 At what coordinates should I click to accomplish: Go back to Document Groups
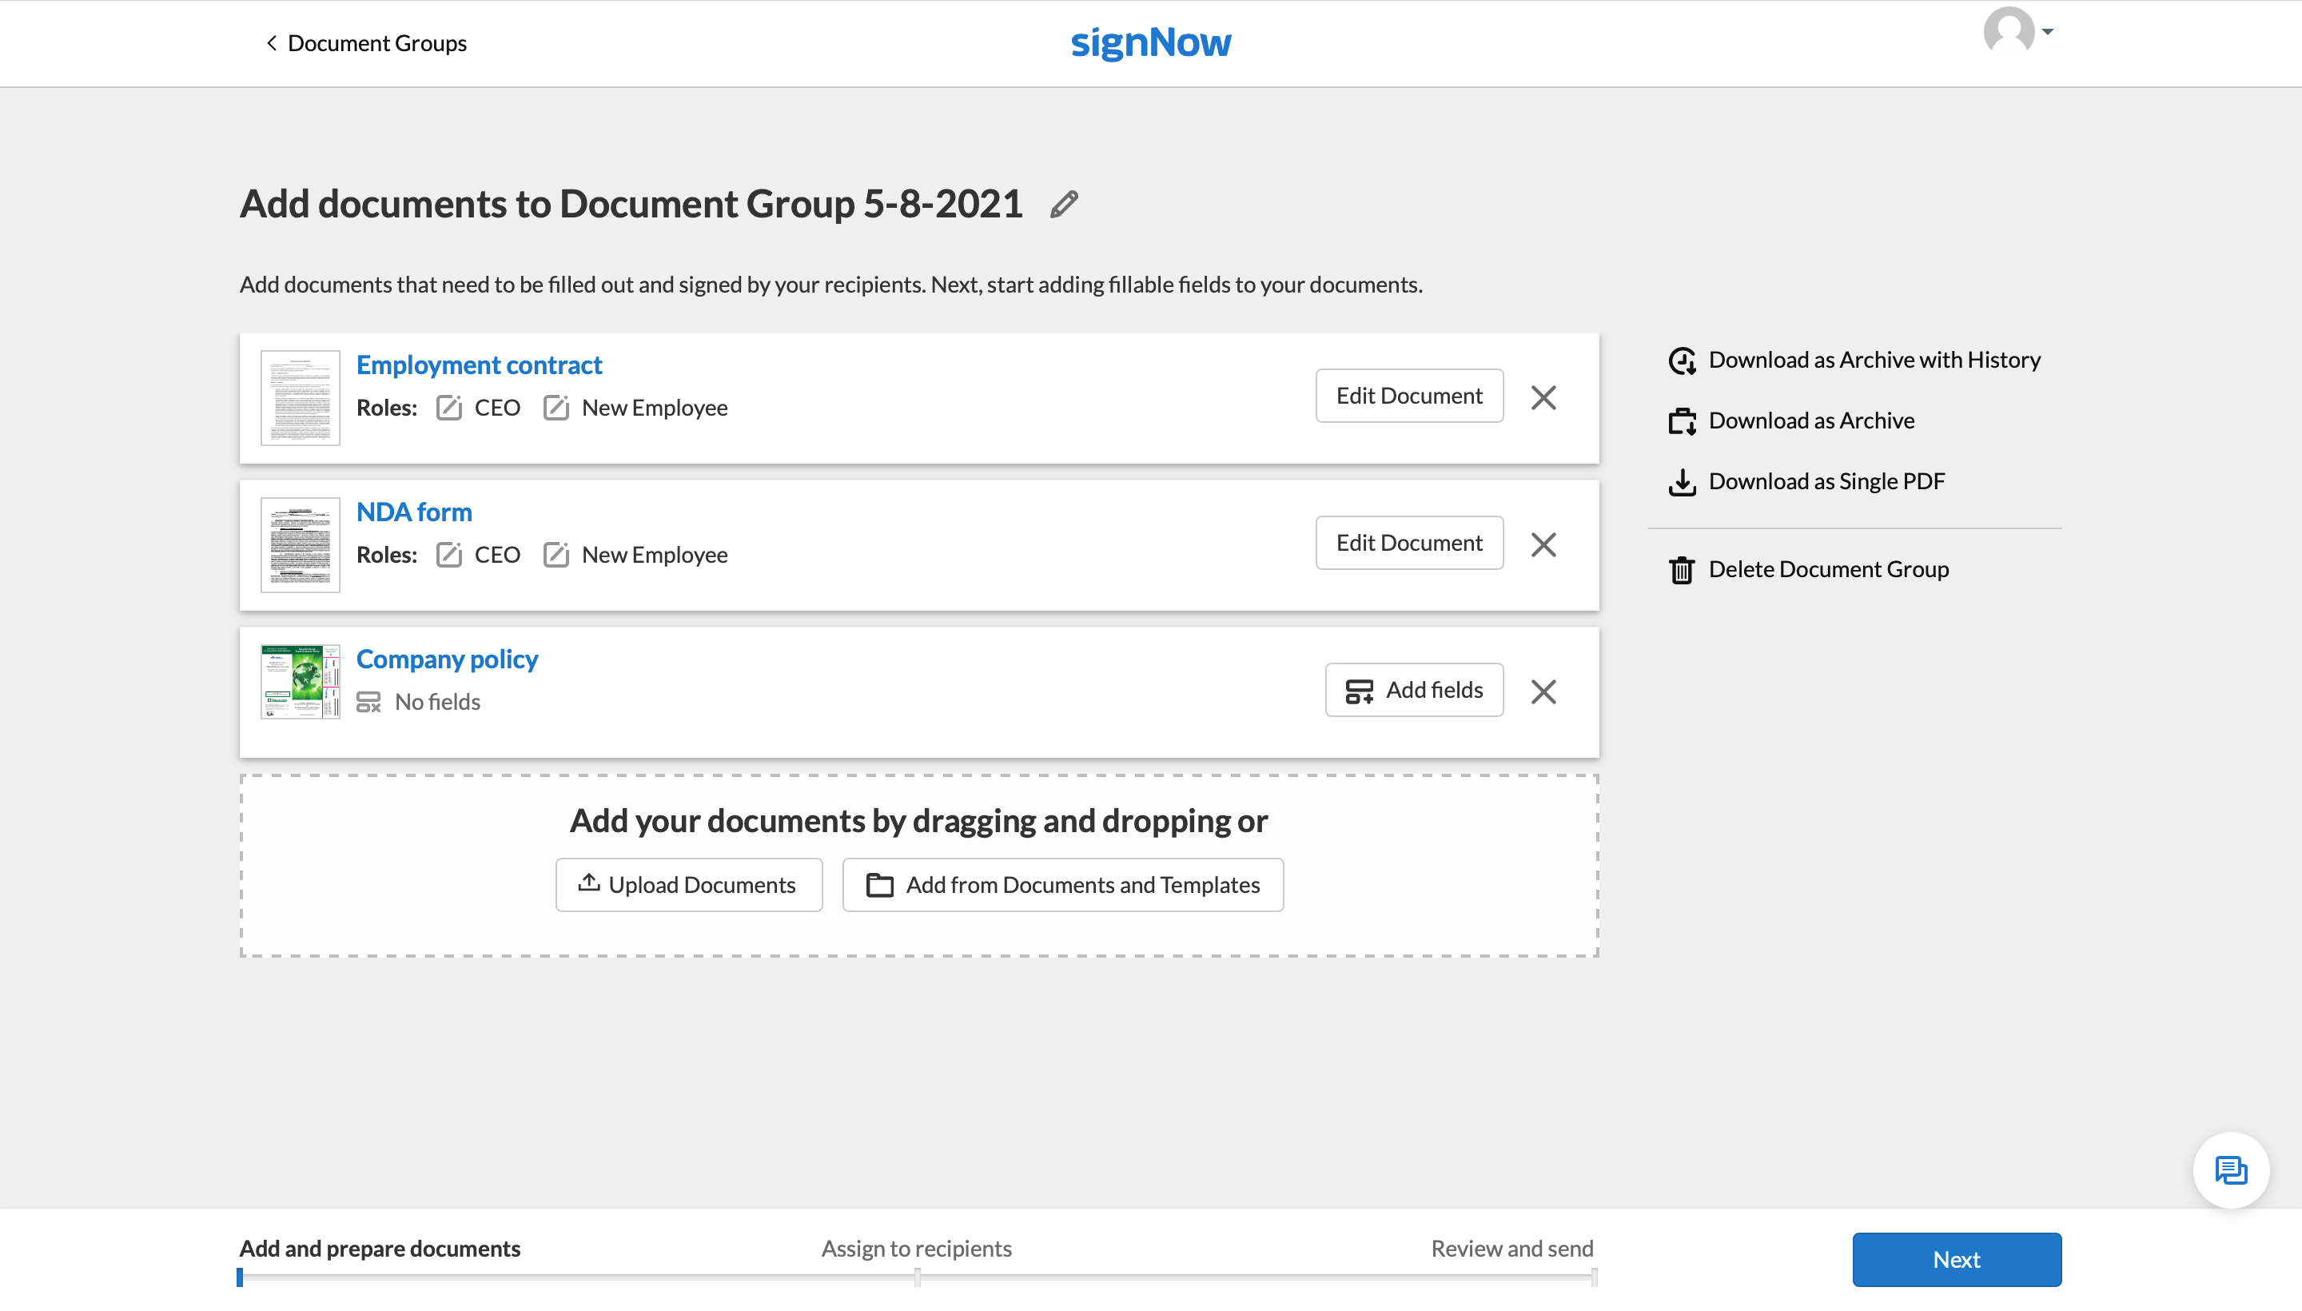[x=365, y=43]
